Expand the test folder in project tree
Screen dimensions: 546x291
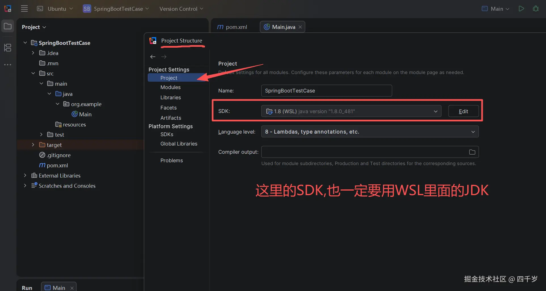pos(41,134)
